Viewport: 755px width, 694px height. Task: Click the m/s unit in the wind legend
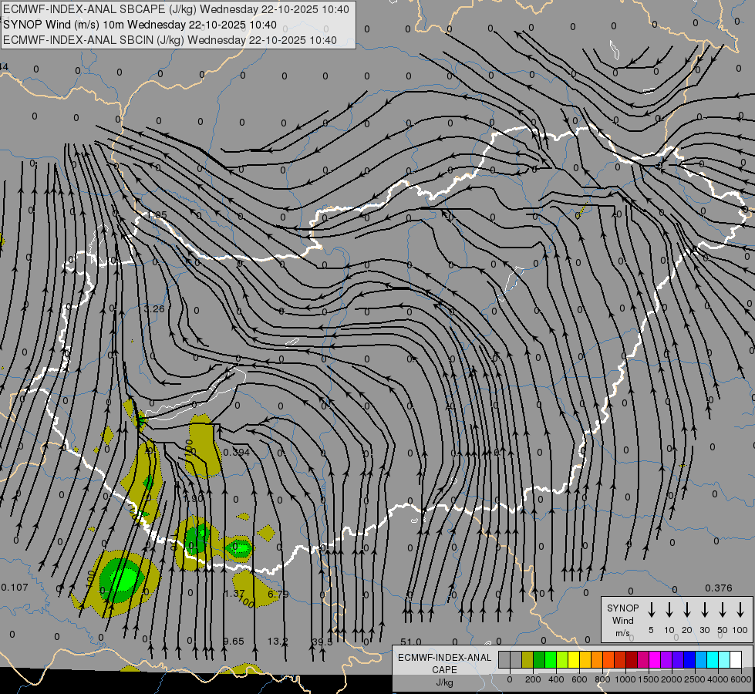click(622, 633)
